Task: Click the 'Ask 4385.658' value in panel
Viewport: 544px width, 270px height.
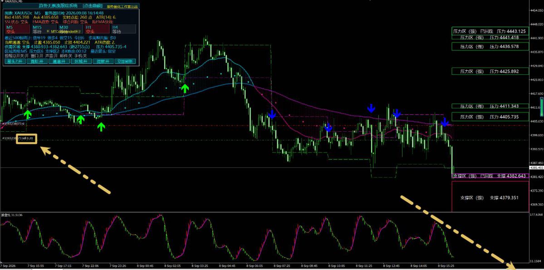Action: tap(46, 17)
